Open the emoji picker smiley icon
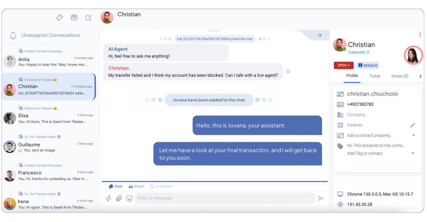Viewport: 427px width, 222px height. tap(129, 198)
